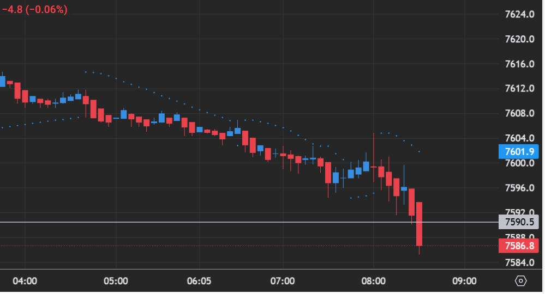The width and height of the screenshot is (545, 294).
Task: Click the crosshair price label 7590.5
Action: 518,222
